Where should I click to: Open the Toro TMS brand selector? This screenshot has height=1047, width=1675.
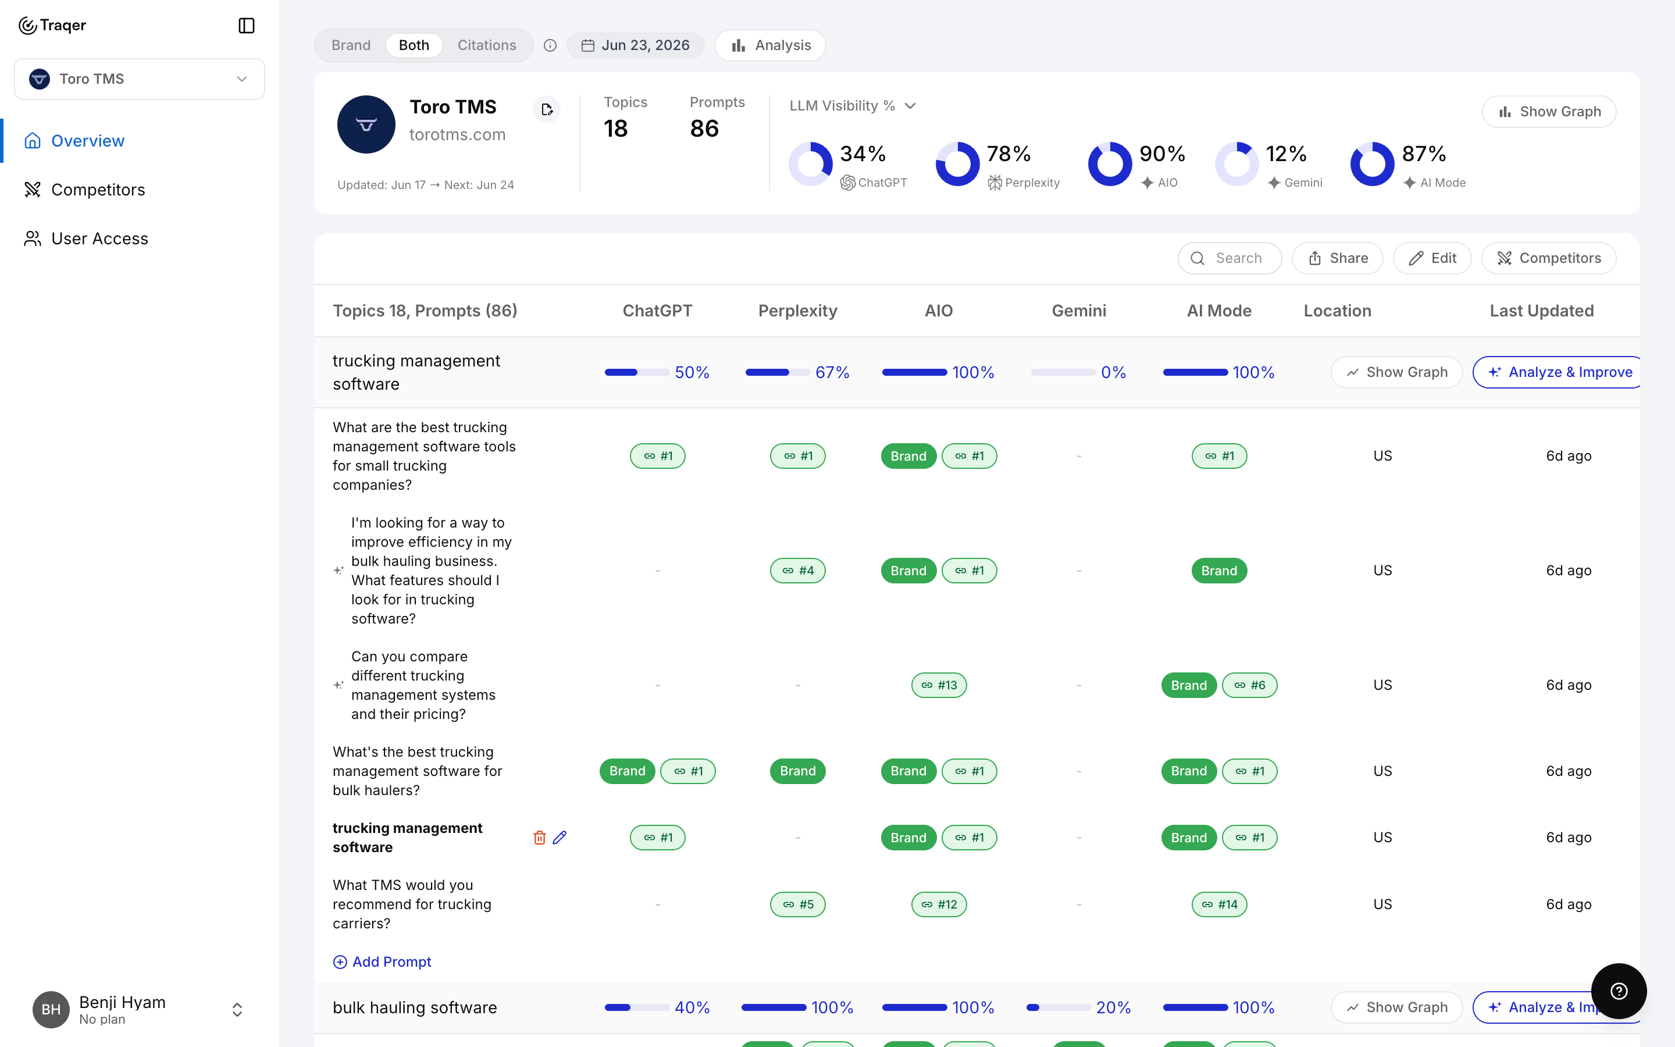(139, 79)
